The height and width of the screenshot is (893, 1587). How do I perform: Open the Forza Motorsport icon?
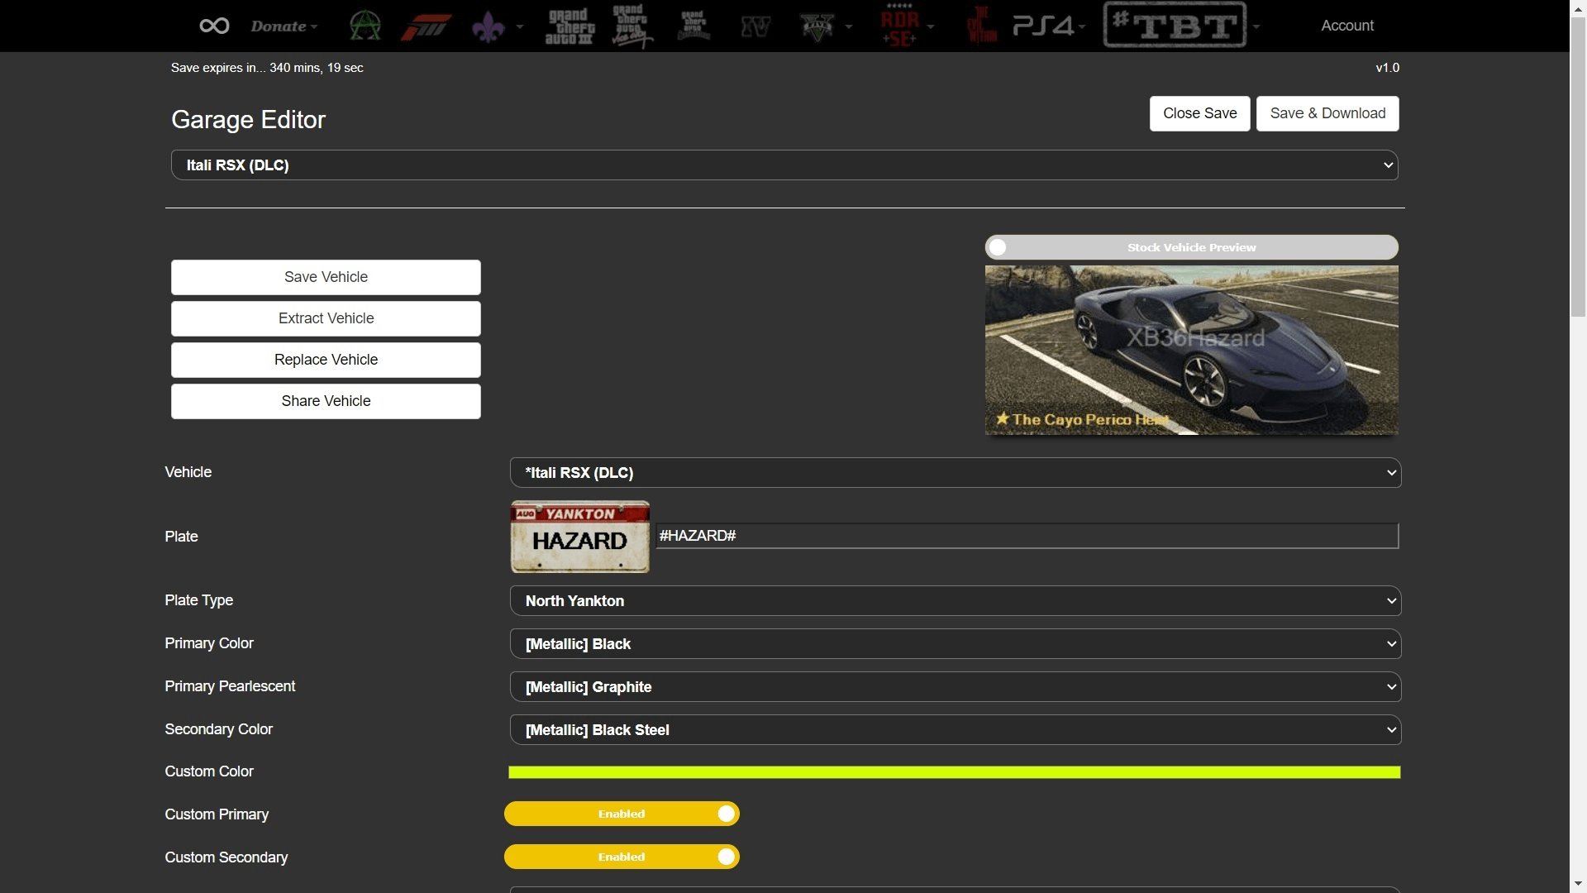point(426,26)
